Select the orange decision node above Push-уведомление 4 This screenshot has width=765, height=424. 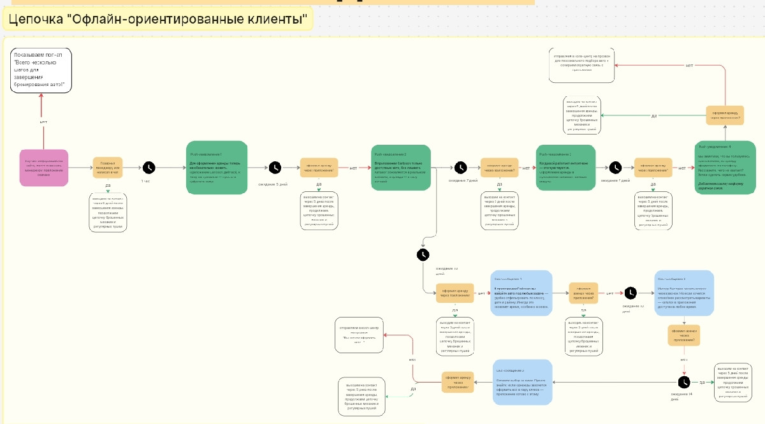726,115
